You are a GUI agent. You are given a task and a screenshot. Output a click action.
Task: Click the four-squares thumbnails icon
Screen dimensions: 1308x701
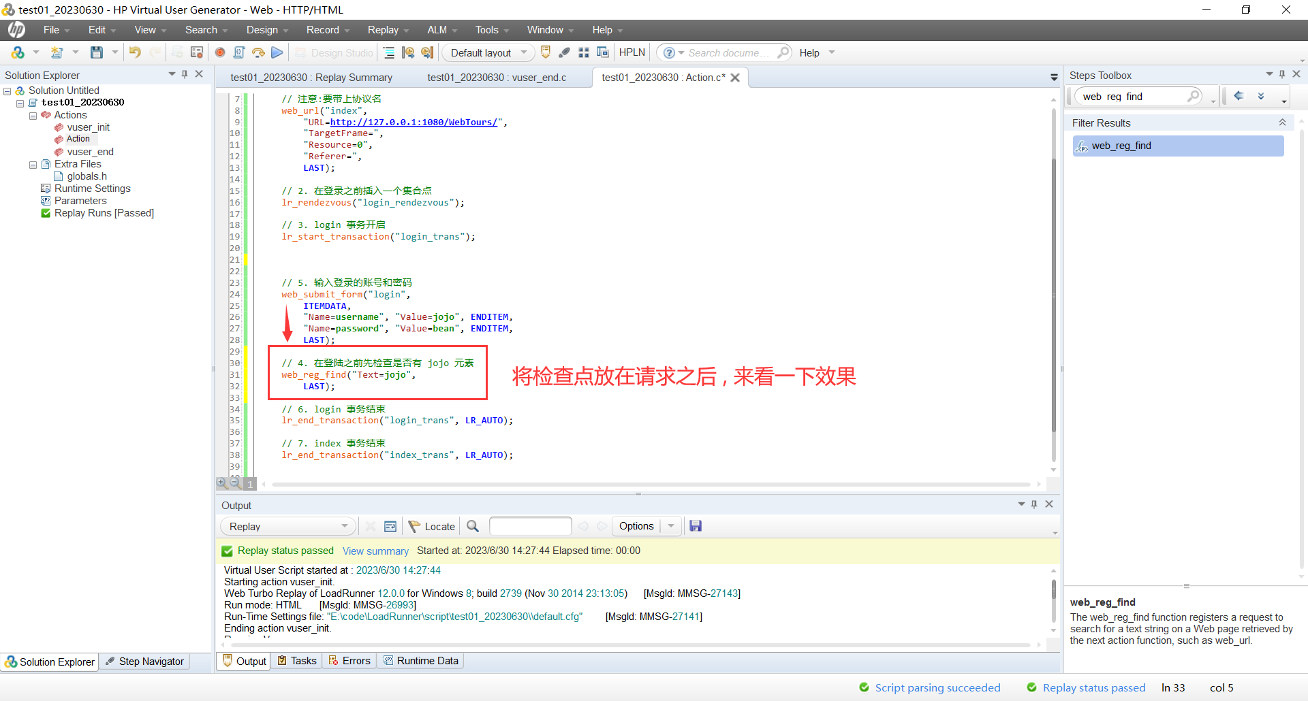click(584, 52)
